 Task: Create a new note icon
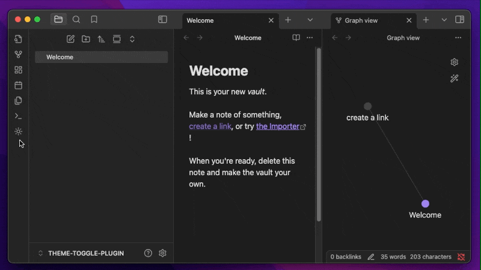[70, 39]
